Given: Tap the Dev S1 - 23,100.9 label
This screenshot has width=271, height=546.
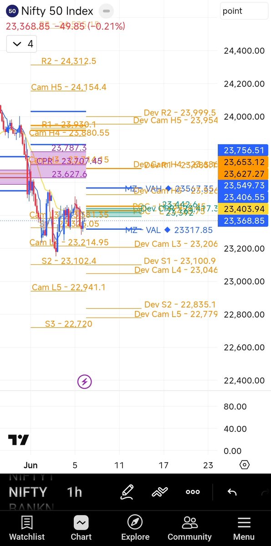Looking at the screenshot, I should (x=180, y=261).
